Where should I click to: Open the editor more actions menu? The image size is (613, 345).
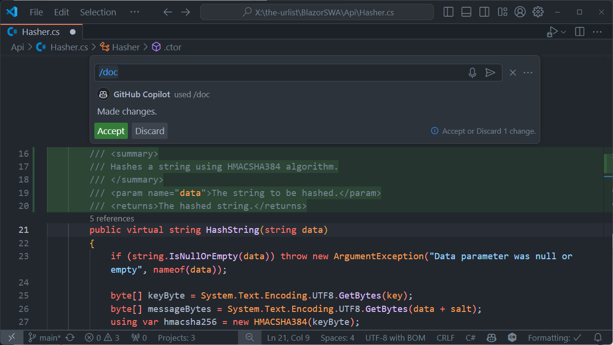(597, 32)
